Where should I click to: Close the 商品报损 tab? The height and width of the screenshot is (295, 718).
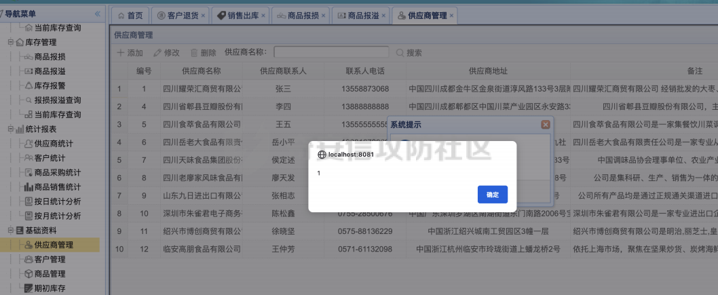323,16
